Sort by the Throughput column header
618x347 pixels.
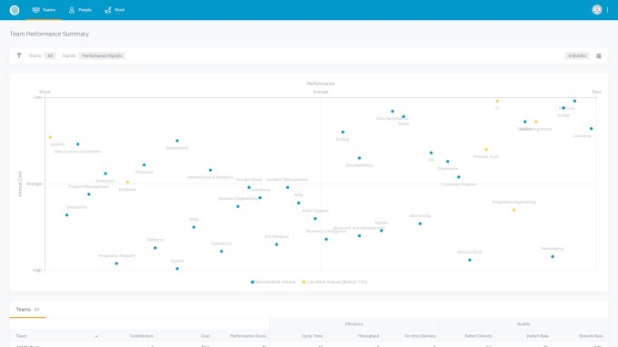point(368,336)
